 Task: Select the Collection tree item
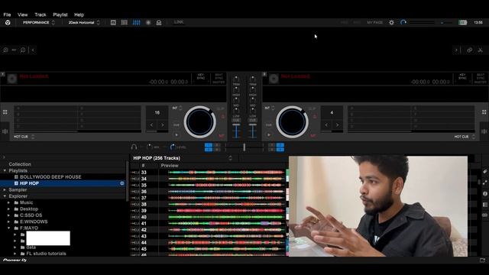click(x=20, y=164)
